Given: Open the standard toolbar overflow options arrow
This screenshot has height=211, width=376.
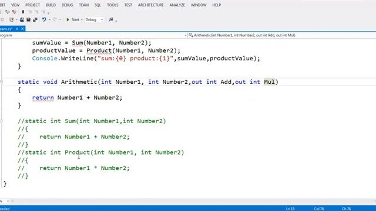Looking at the screenshot, I should [x=116, y=21].
